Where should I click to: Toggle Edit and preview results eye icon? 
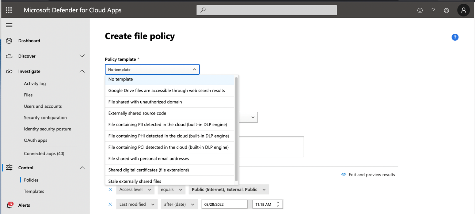343,174
